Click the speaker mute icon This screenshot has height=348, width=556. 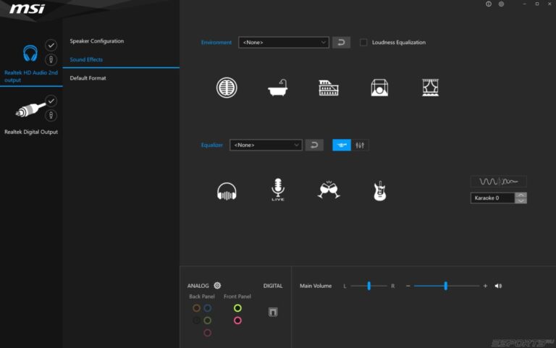tap(498, 287)
